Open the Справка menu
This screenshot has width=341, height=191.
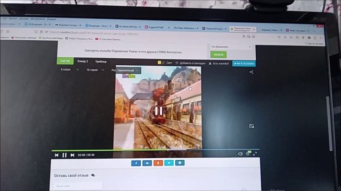pyautogui.click(x=52, y=19)
